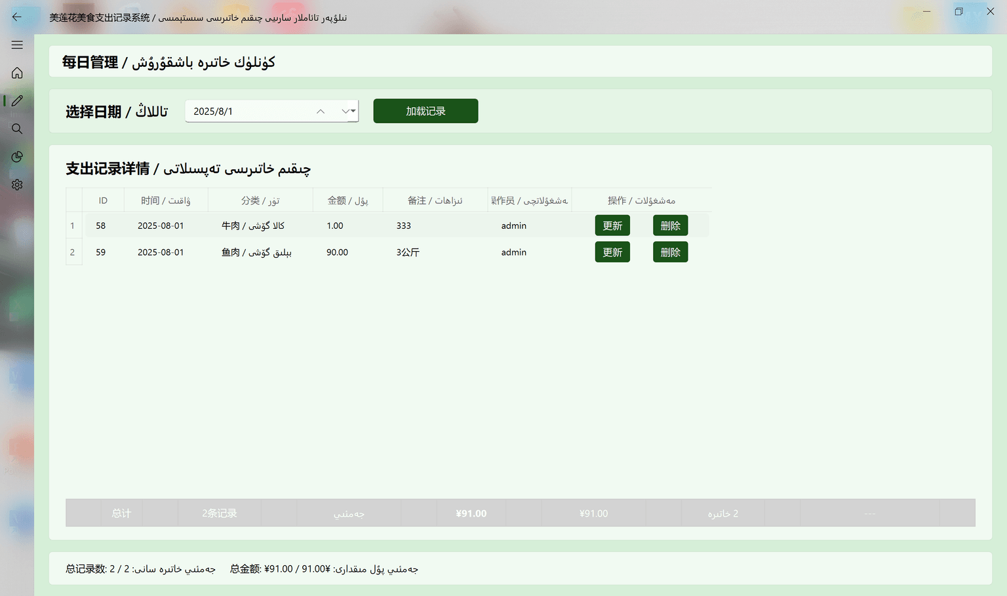Click 删除 button for record ID 58
This screenshot has width=1007, height=596.
[x=670, y=226]
